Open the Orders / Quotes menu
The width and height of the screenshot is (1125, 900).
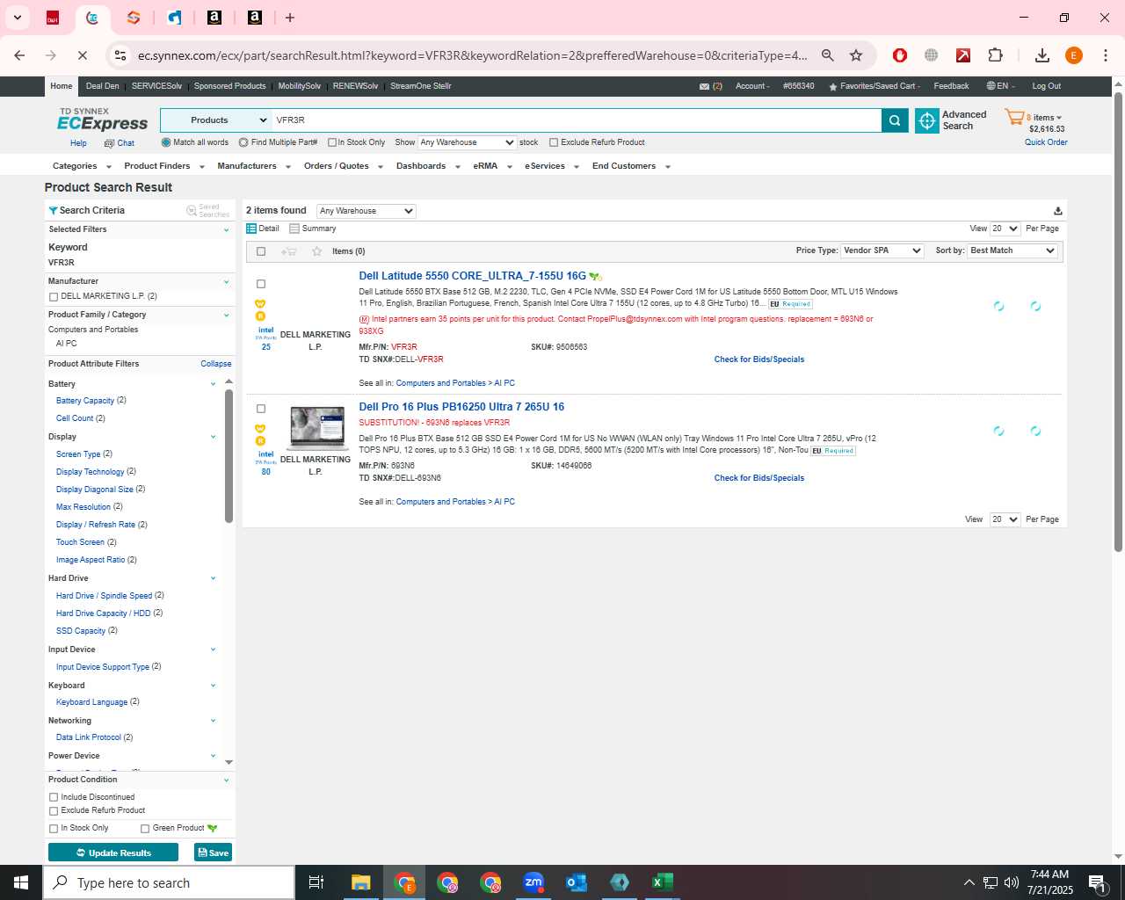tap(343, 166)
